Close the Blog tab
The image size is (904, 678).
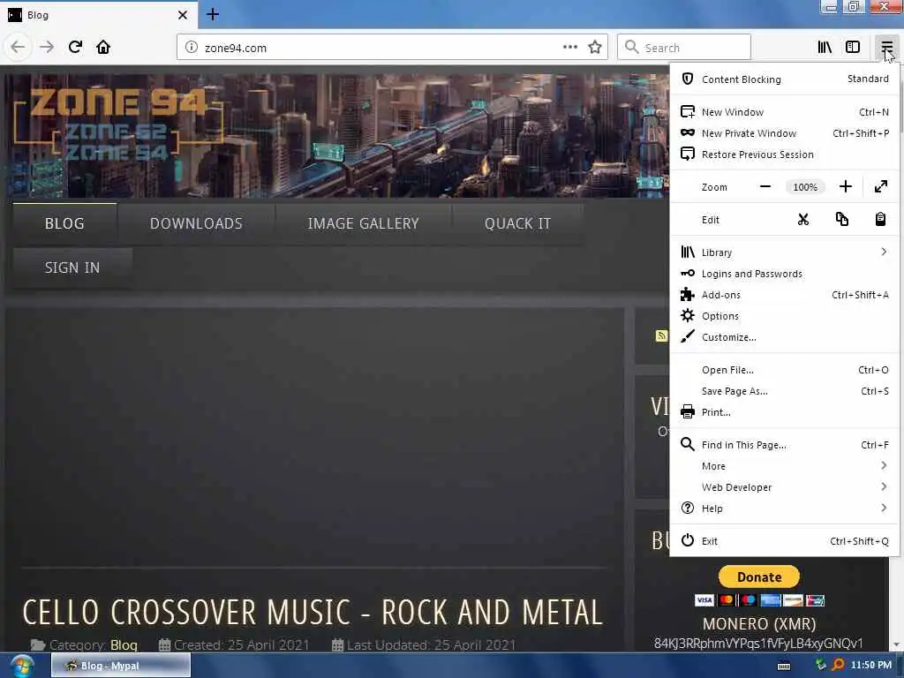pos(183,15)
